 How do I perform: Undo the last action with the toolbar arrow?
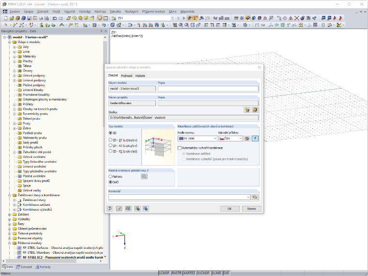pyautogui.click(x=55, y=18)
